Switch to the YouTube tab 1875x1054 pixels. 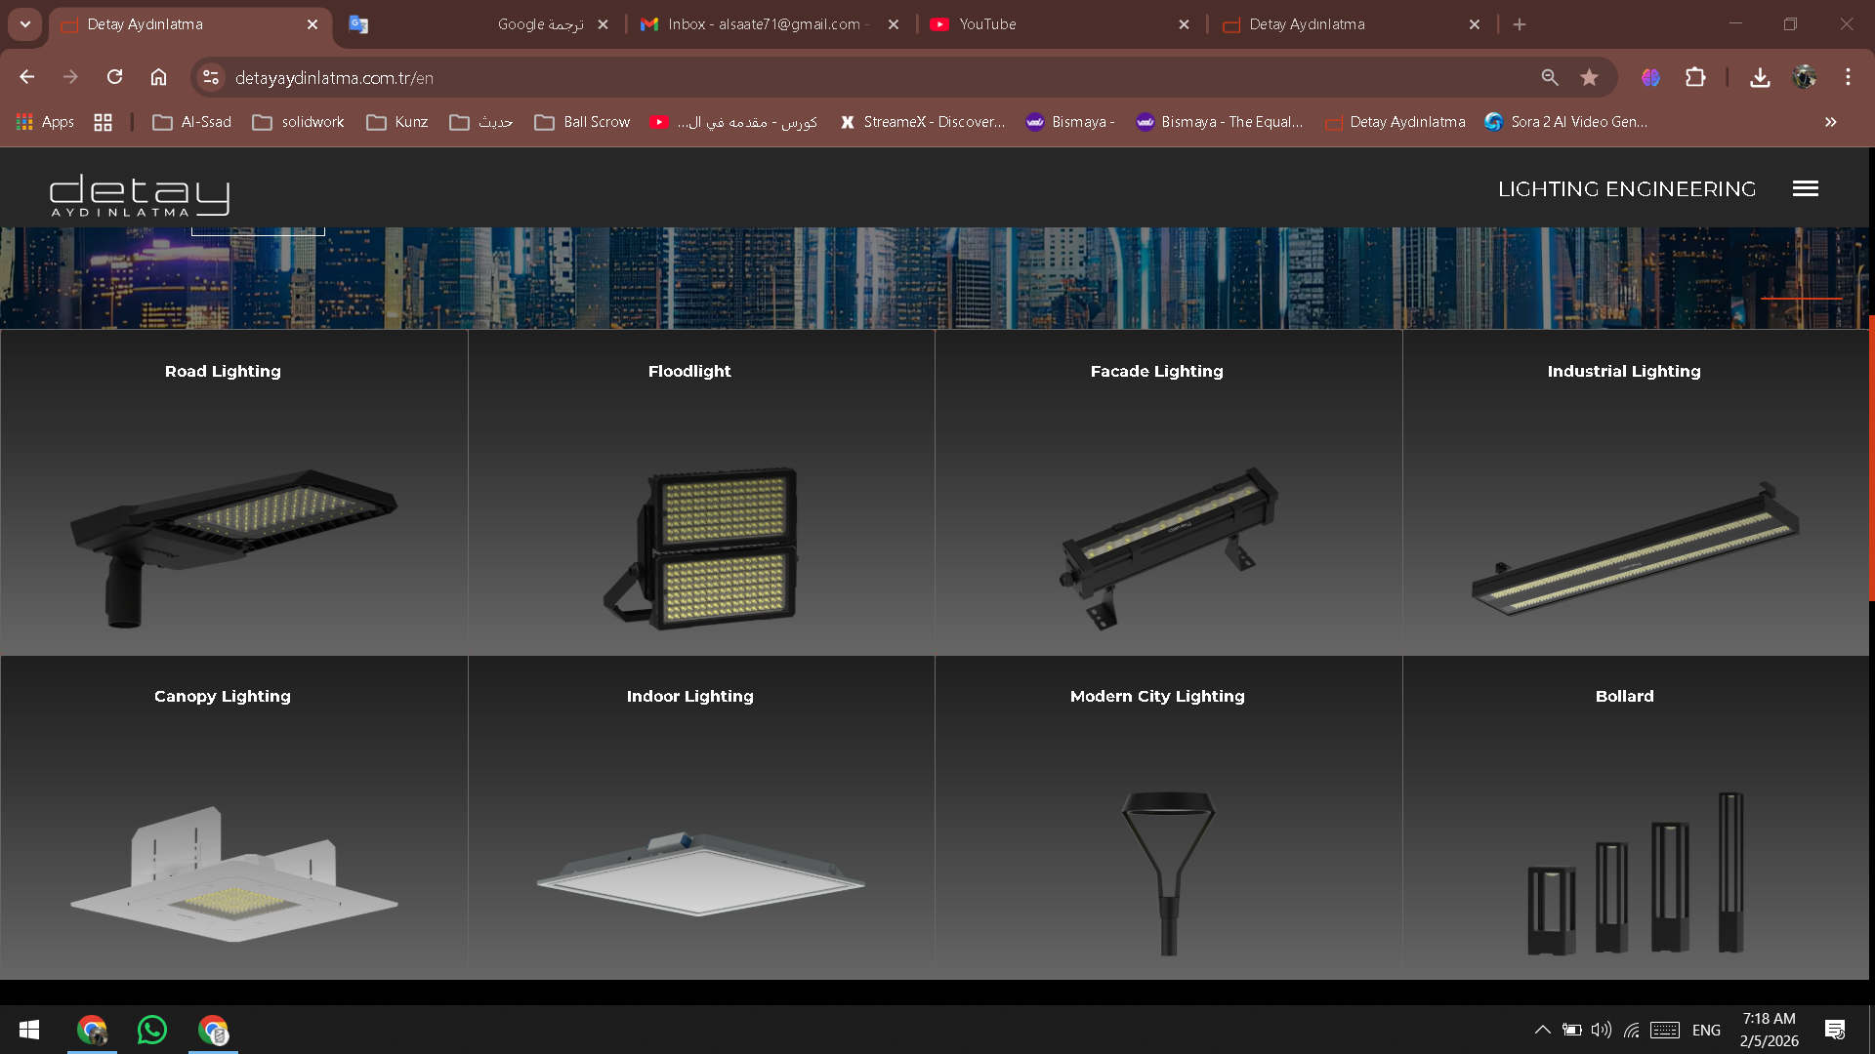click(1059, 24)
